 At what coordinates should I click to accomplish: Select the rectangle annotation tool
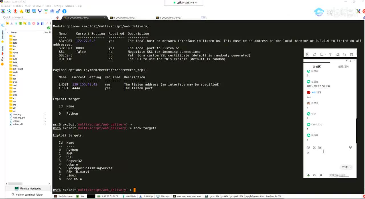(322, 54)
